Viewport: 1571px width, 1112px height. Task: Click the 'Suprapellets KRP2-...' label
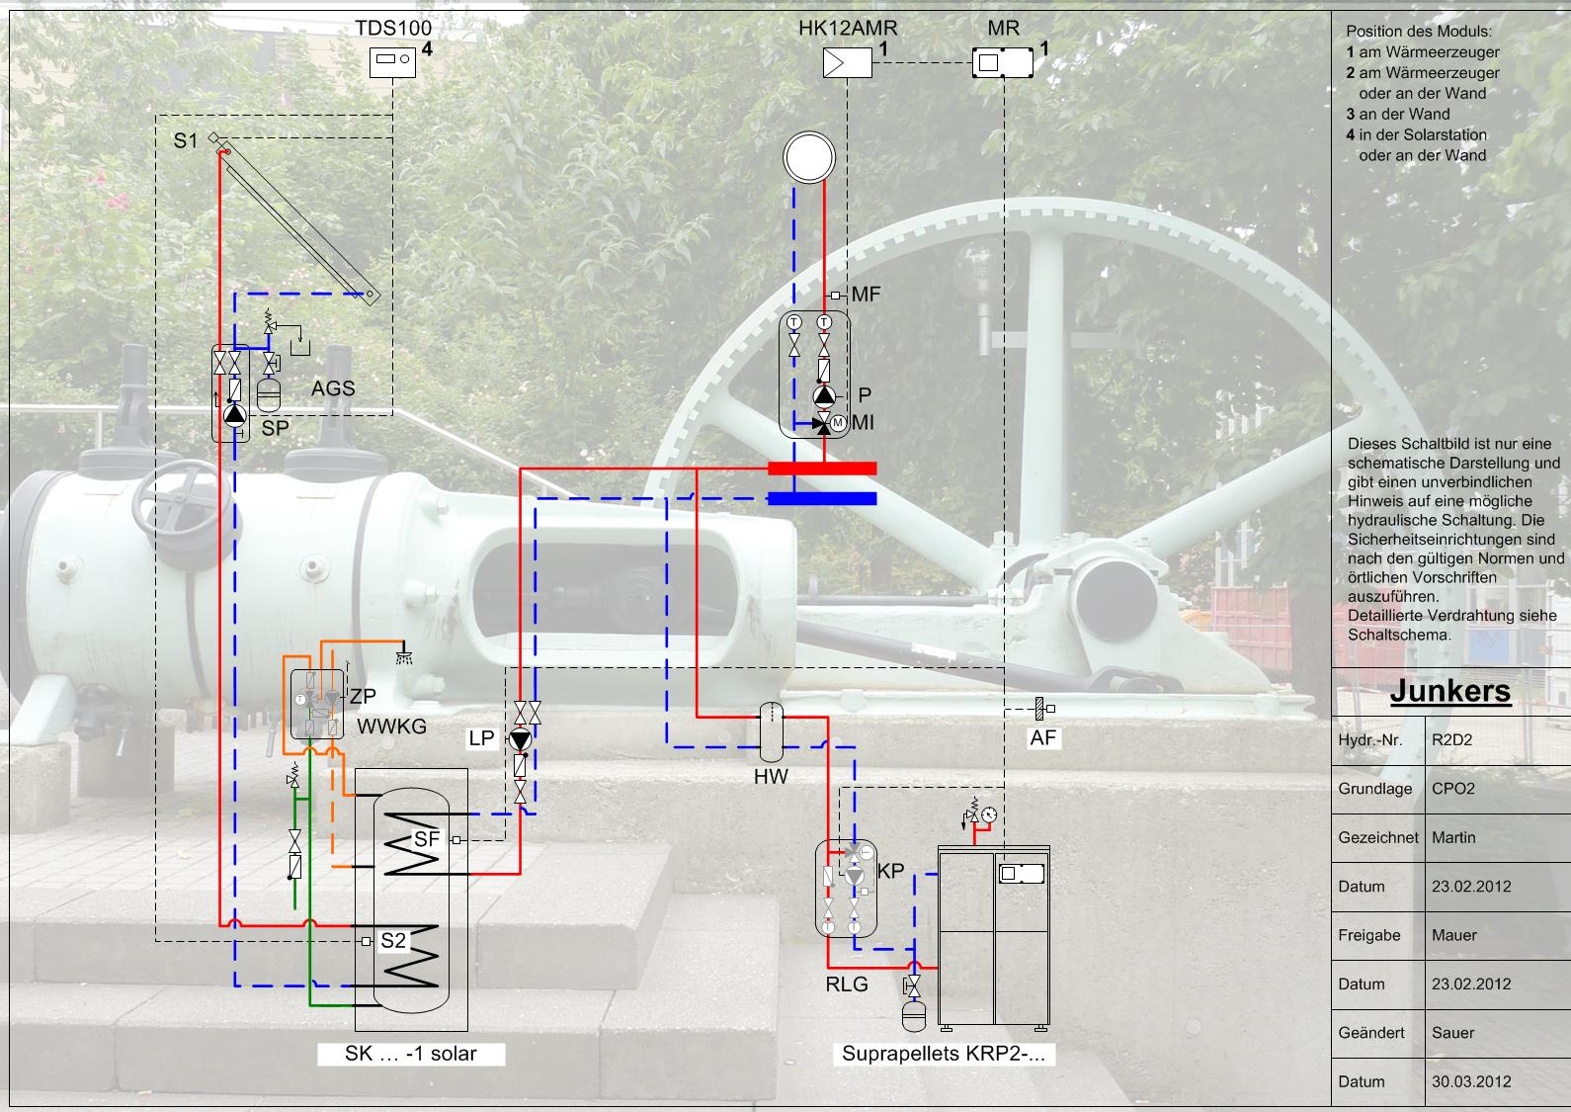[x=943, y=1054]
